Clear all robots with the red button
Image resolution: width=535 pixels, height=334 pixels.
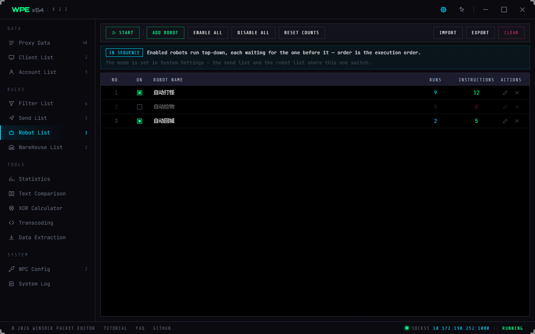pos(511,33)
